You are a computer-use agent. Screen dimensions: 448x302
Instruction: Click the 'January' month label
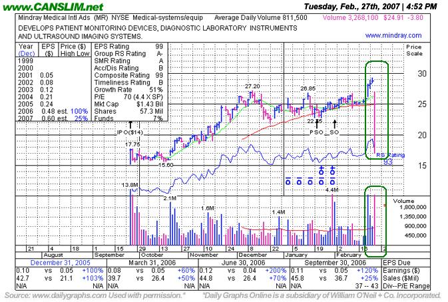click(x=296, y=255)
